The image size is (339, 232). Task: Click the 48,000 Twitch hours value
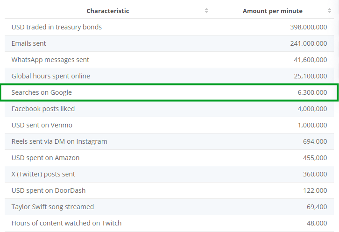[x=317, y=223]
